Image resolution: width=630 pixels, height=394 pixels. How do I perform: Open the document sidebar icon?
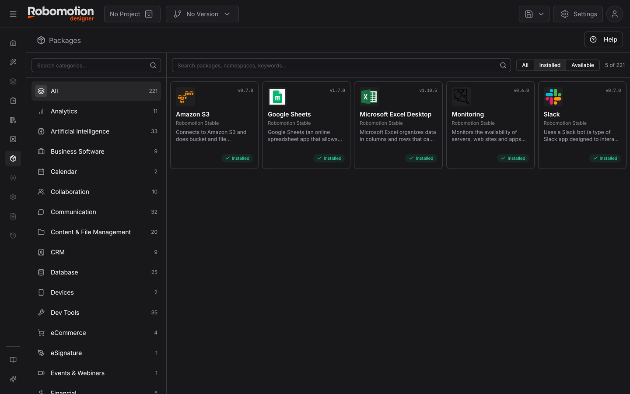[x=13, y=216]
